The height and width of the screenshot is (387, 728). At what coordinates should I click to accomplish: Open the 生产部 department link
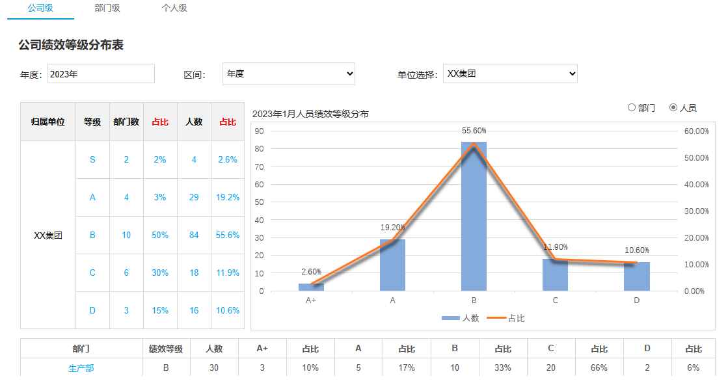point(81,367)
